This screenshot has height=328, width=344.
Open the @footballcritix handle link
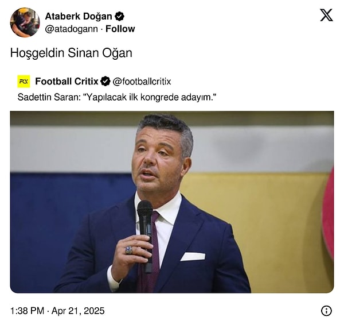(x=142, y=82)
